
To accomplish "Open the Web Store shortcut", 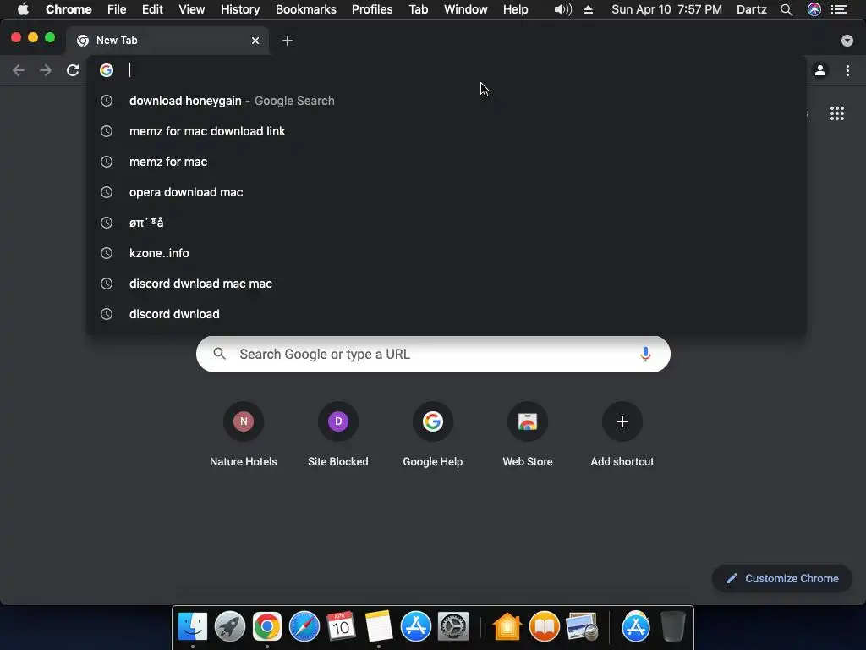I will click(528, 435).
